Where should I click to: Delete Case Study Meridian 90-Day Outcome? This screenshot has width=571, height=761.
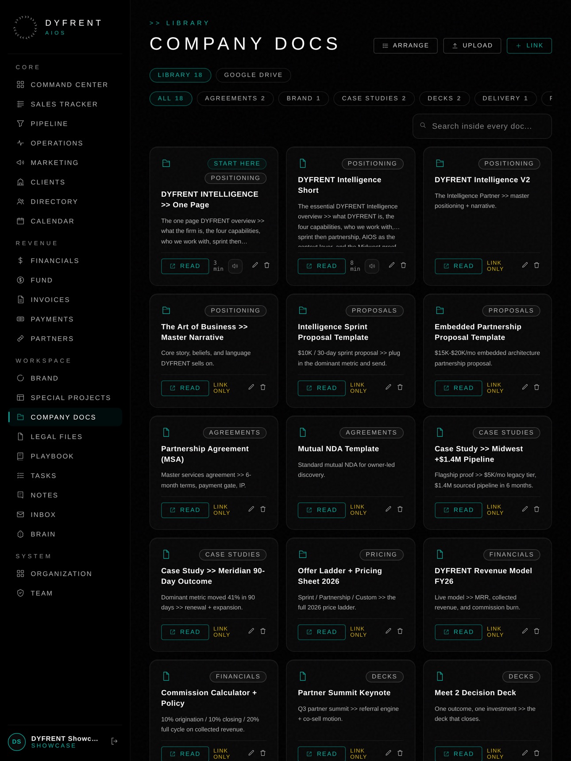pyautogui.click(x=263, y=631)
